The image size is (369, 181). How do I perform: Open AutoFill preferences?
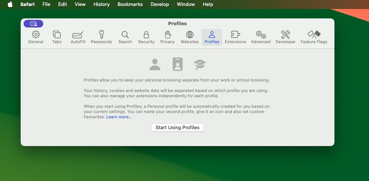[78, 37]
